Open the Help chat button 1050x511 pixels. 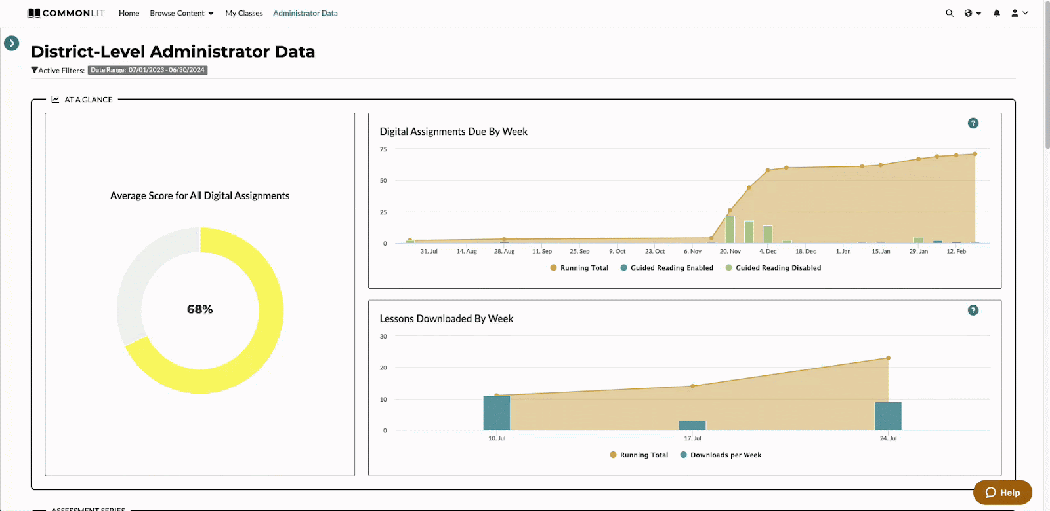pos(1003,493)
